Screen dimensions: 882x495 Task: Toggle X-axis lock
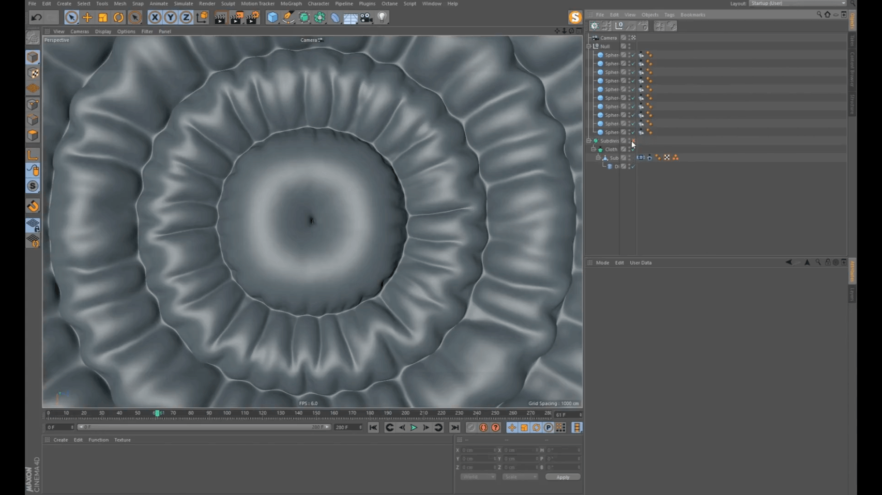click(x=155, y=18)
